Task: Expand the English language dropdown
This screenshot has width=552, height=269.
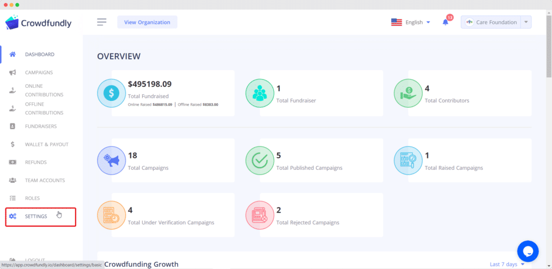Action: tap(411, 22)
